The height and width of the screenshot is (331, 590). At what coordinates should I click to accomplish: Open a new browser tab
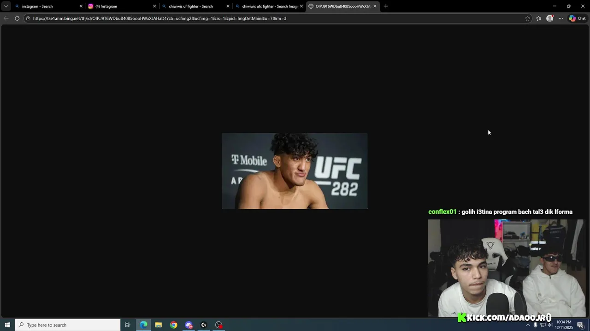[386, 6]
